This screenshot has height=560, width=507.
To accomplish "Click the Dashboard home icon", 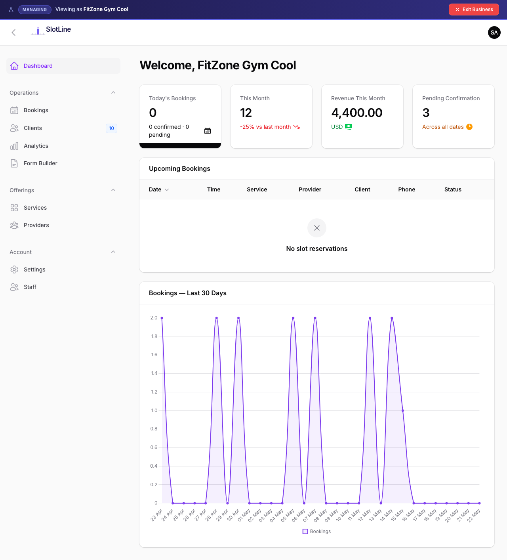I will pyautogui.click(x=14, y=66).
